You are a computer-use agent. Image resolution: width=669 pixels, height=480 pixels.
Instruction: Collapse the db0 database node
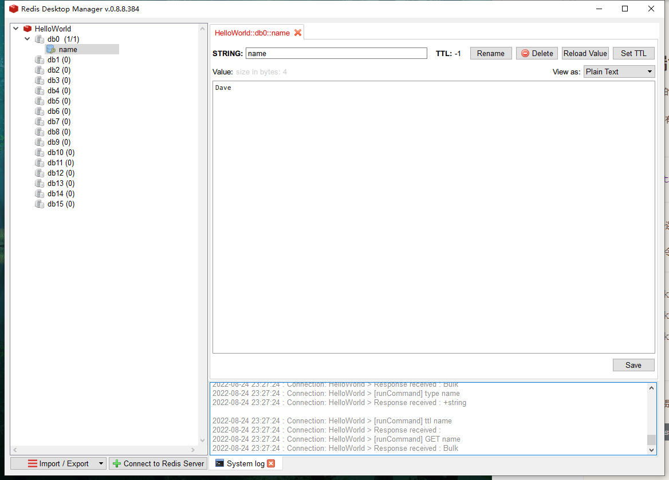tap(27, 39)
